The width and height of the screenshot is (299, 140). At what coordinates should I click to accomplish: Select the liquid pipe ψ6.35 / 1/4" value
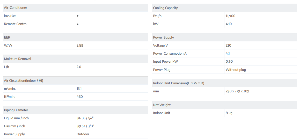[x=85, y=118]
